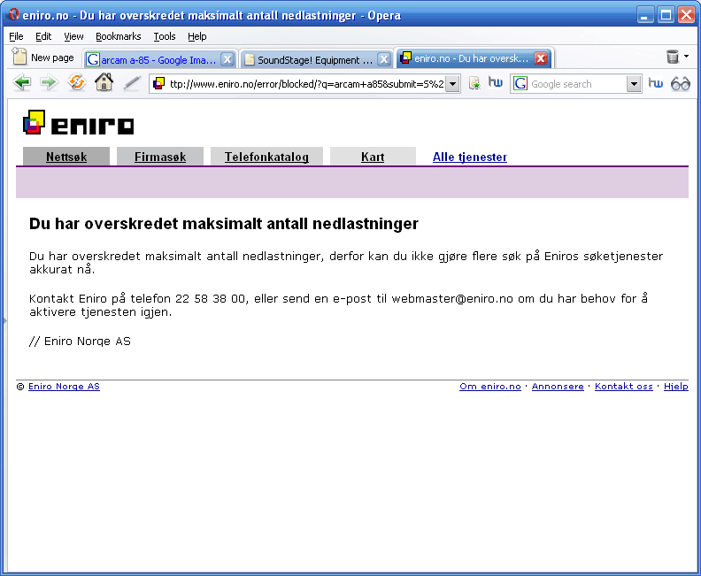Viewport: 701px width, 576px height.
Task: Activate the wand pencil icon in toolbar
Action: coord(132,83)
